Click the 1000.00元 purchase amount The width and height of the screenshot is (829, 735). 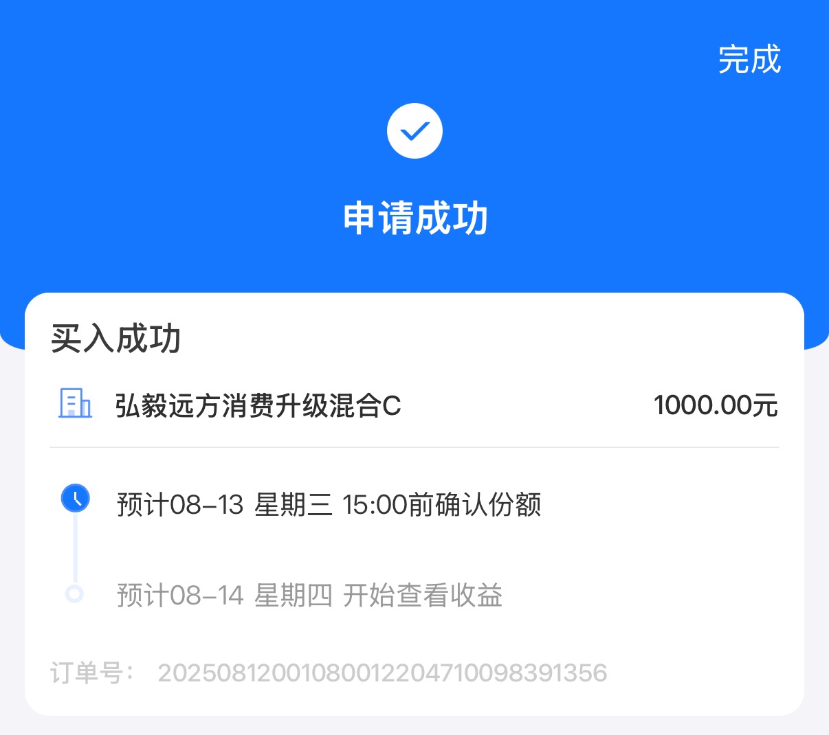(716, 405)
